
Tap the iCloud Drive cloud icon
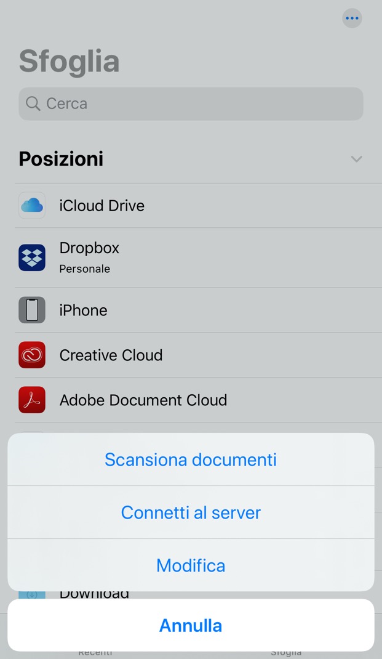[32, 205]
